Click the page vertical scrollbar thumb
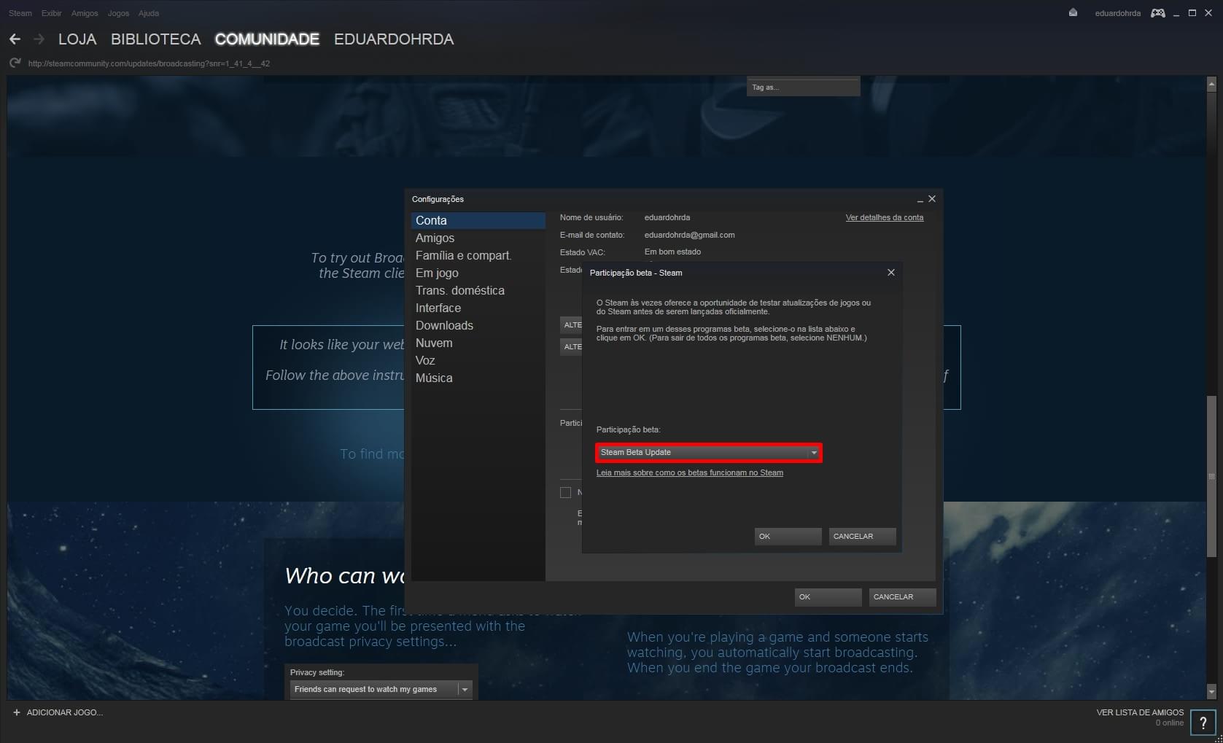 (1211, 477)
